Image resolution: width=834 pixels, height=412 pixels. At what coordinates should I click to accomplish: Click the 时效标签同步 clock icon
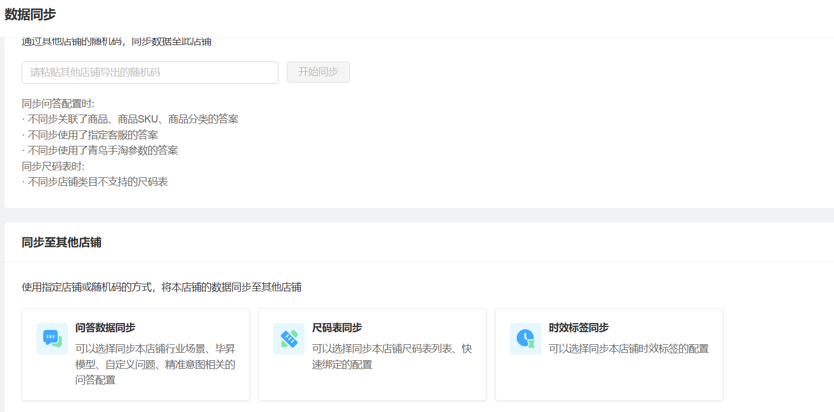(525, 338)
